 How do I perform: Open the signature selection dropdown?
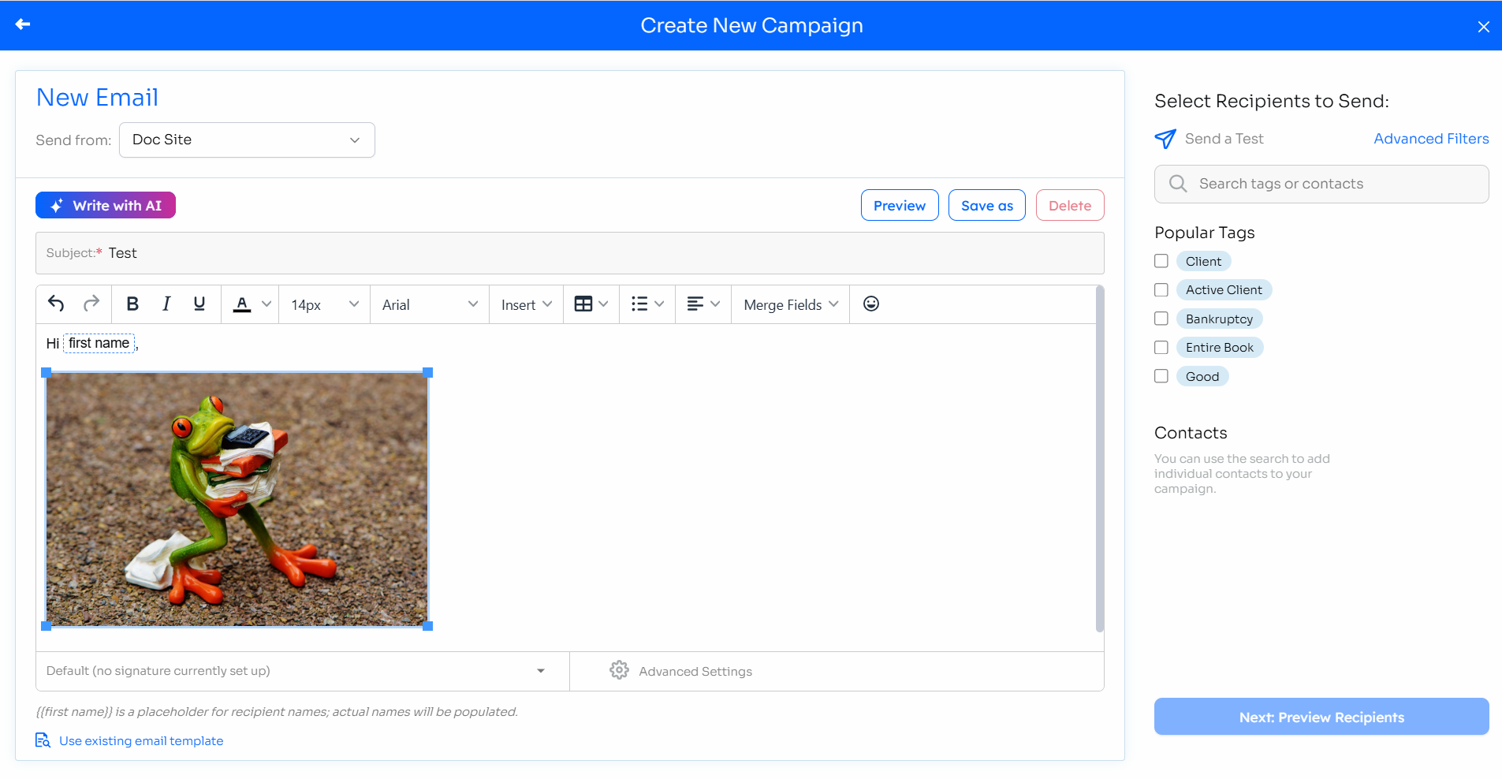click(302, 671)
